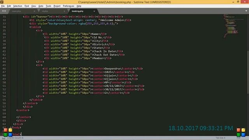Screen dimensions: 249x140
Task: Click 'Deependra' text on line 46
Action: tap(112, 68)
